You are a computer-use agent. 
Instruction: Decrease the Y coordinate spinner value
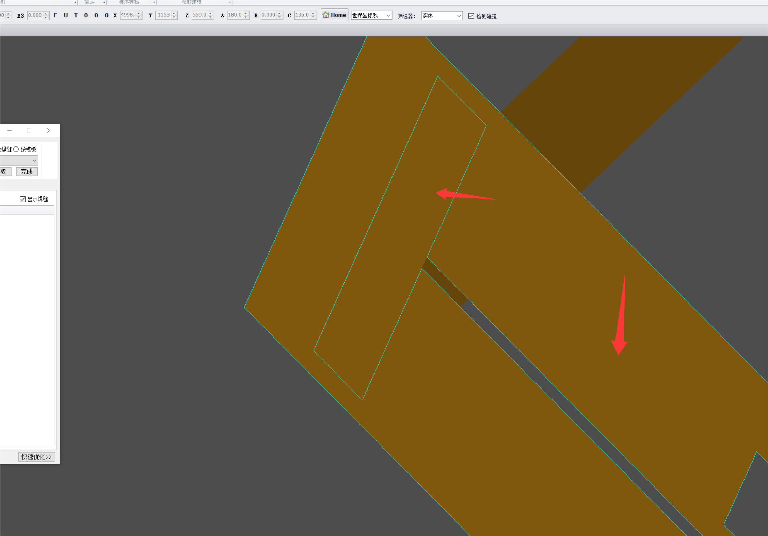click(x=174, y=17)
